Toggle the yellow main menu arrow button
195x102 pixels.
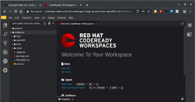pyautogui.click(x=4, y=18)
